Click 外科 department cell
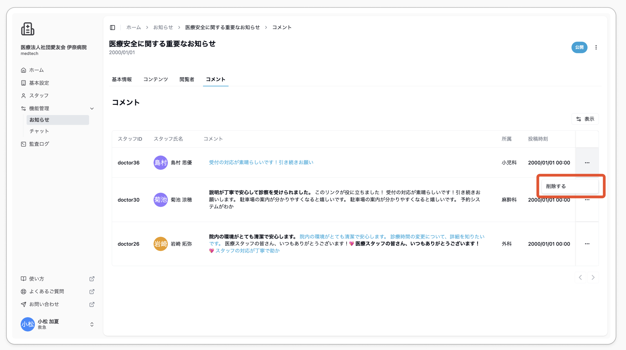 507,244
